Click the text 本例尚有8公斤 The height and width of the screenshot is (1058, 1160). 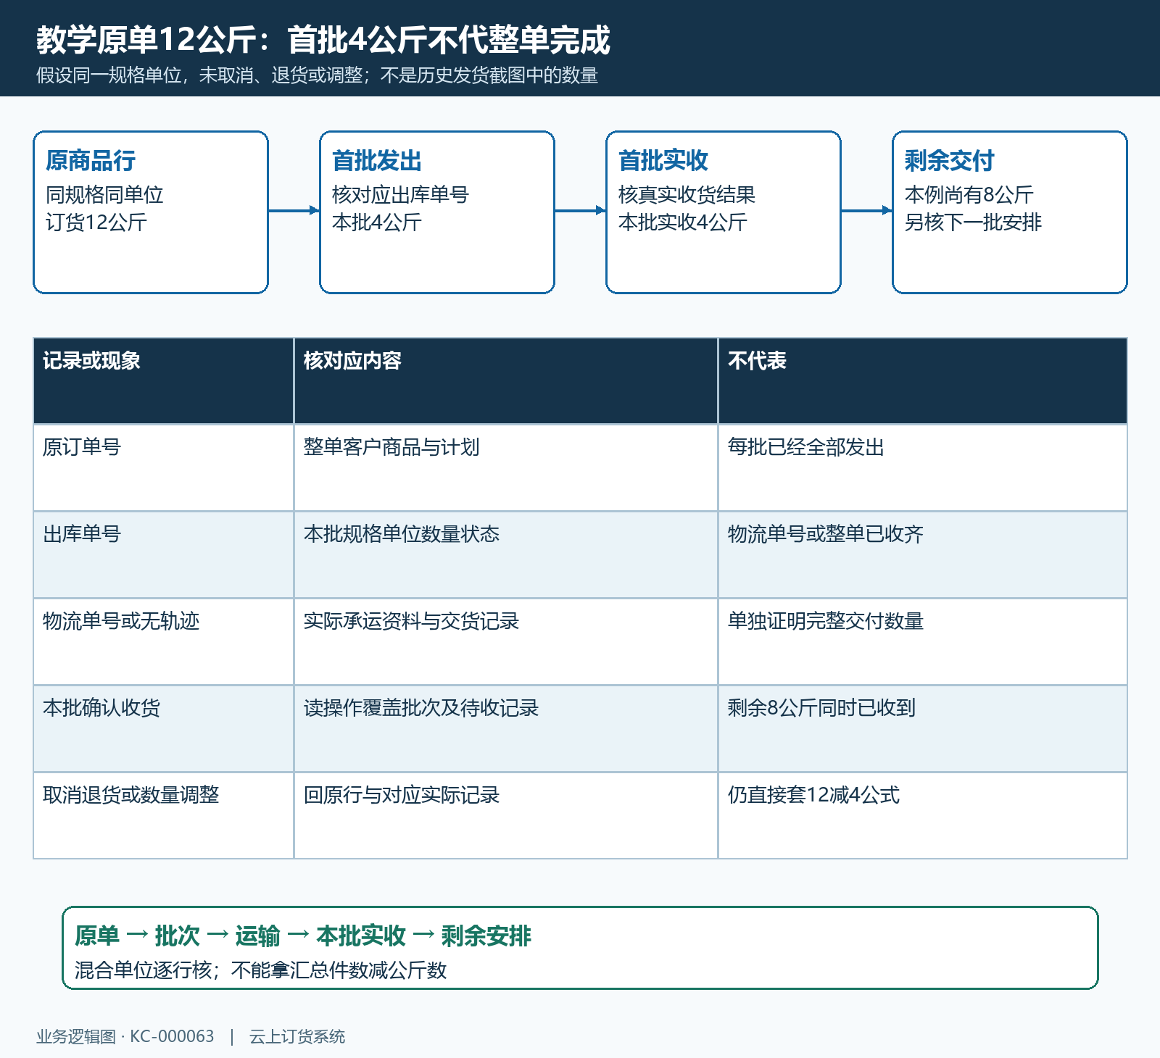click(969, 195)
